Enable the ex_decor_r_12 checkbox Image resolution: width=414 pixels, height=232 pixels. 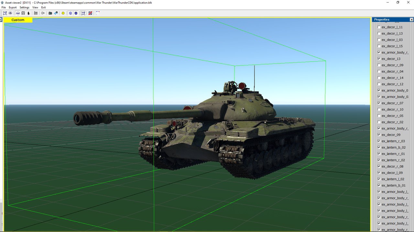pyautogui.click(x=379, y=84)
